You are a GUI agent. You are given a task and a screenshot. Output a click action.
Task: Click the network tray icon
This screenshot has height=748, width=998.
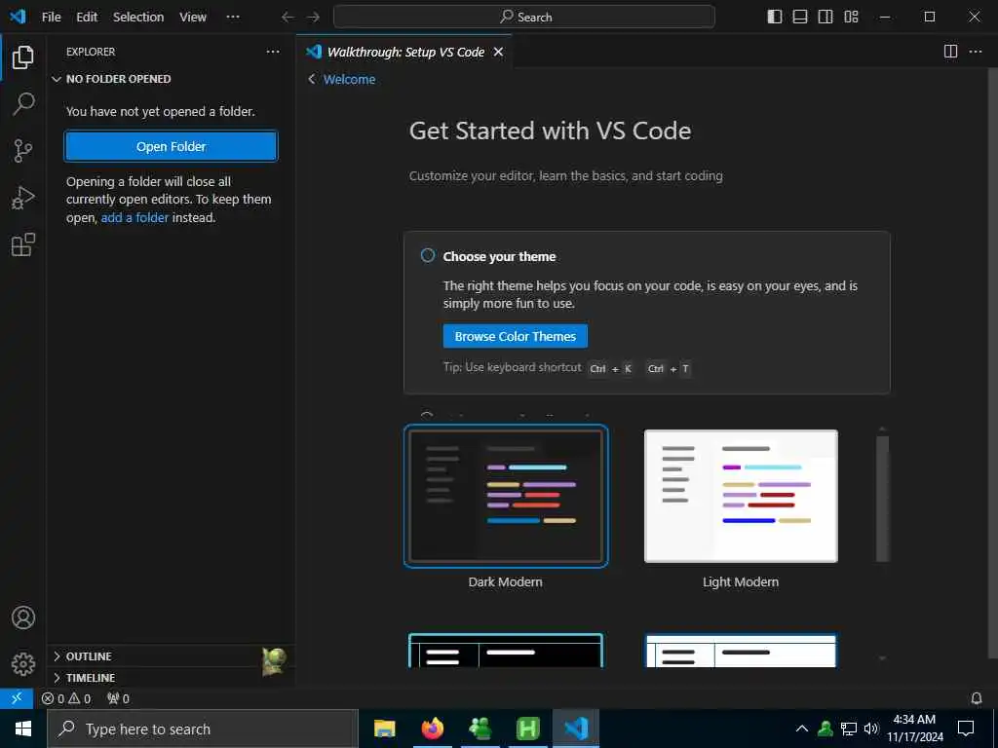click(x=849, y=729)
